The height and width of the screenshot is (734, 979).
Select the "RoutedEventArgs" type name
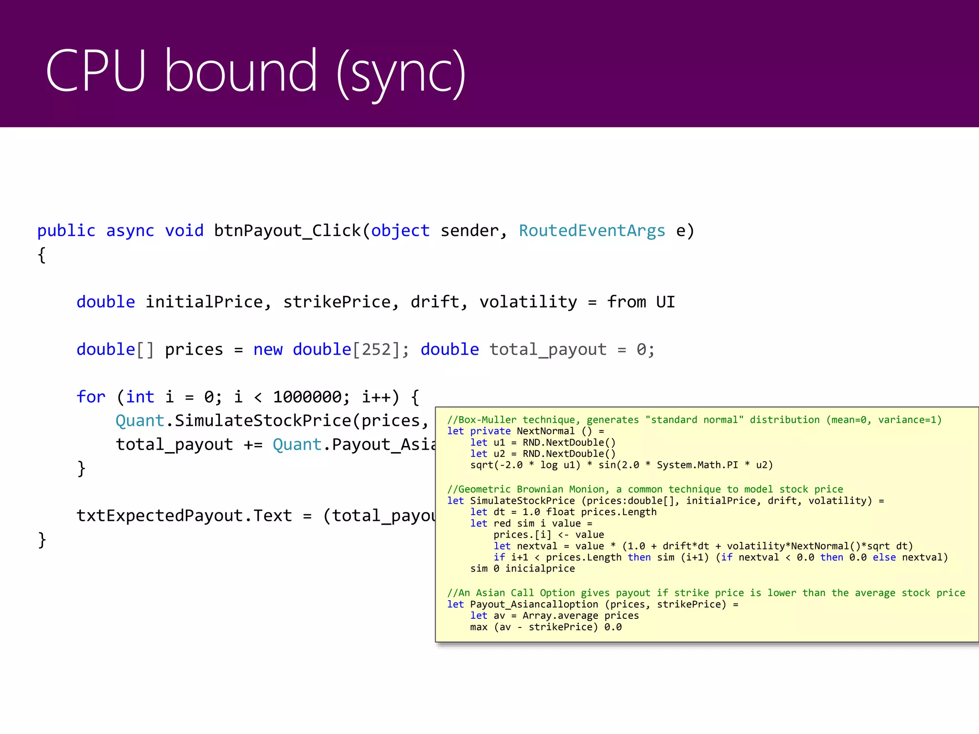(592, 231)
